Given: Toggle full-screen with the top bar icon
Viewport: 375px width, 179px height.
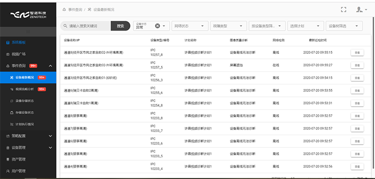Looking at the screenshot, I should [x=344, y=9].
